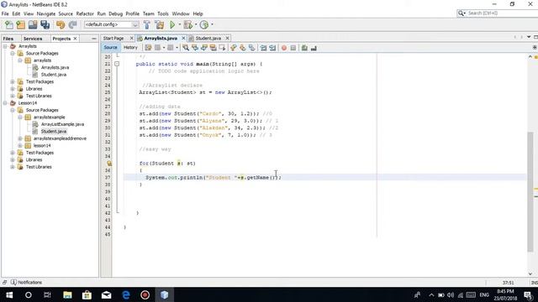Build the project with the hammer icon

(x=147, y=24)
